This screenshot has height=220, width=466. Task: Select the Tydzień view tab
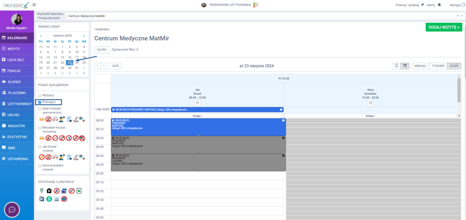pyautogui.click(x=437, y=66)
